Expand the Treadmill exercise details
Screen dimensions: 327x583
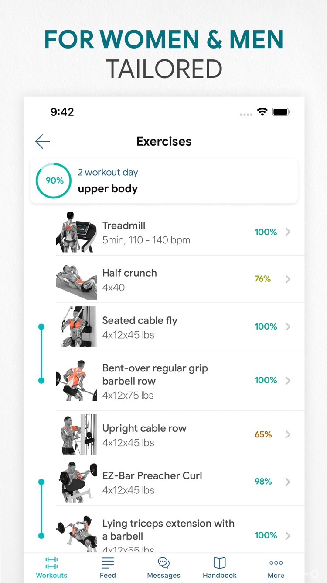click(288, 232)
